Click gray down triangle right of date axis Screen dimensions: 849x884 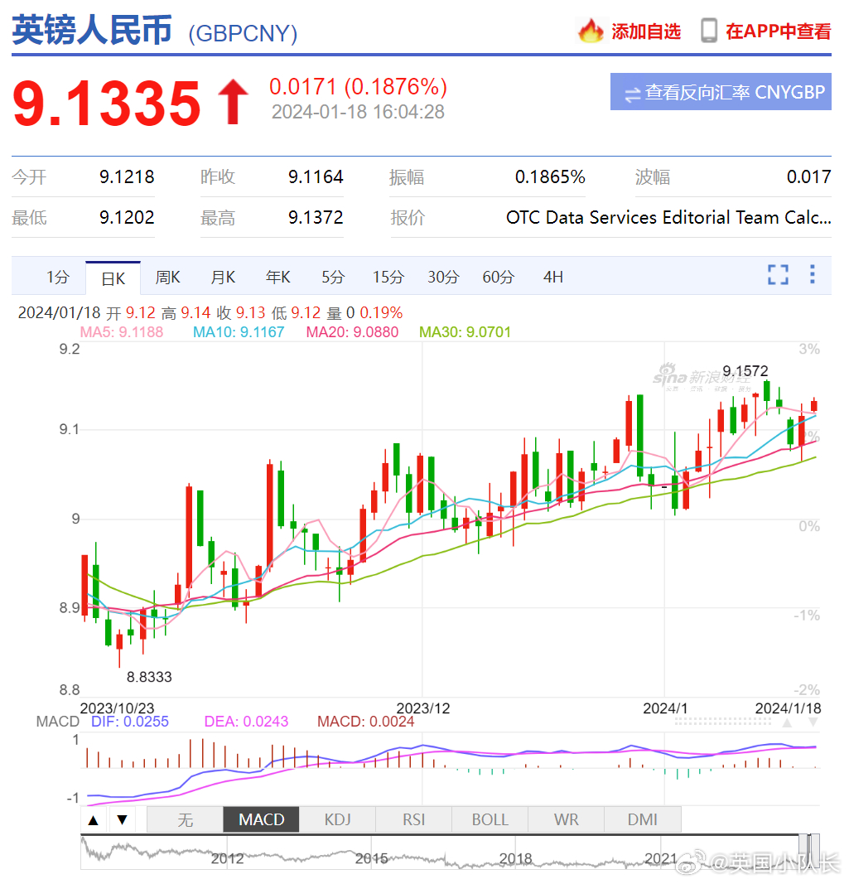813,722
